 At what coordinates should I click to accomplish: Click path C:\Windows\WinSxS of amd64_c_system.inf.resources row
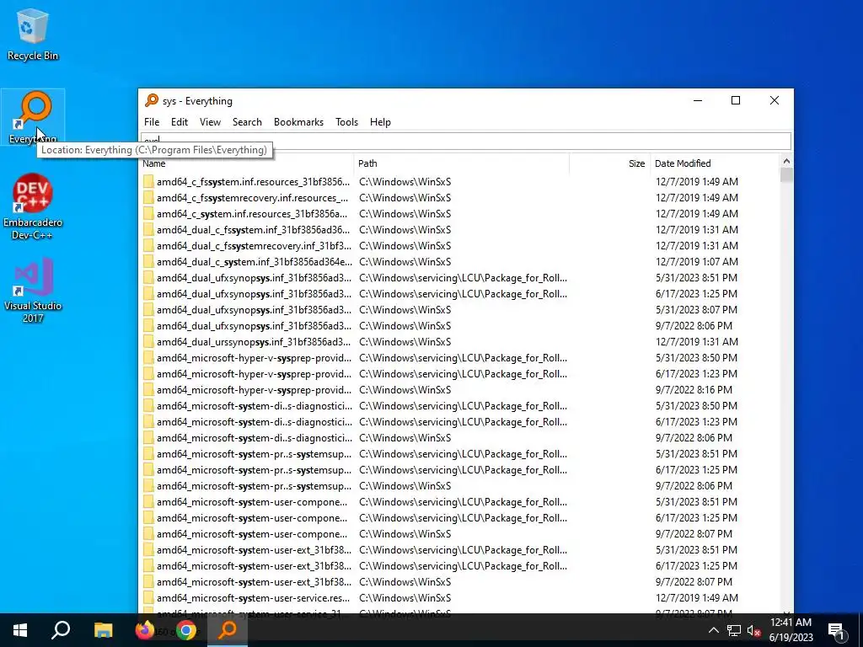click(x=405, y=213)
